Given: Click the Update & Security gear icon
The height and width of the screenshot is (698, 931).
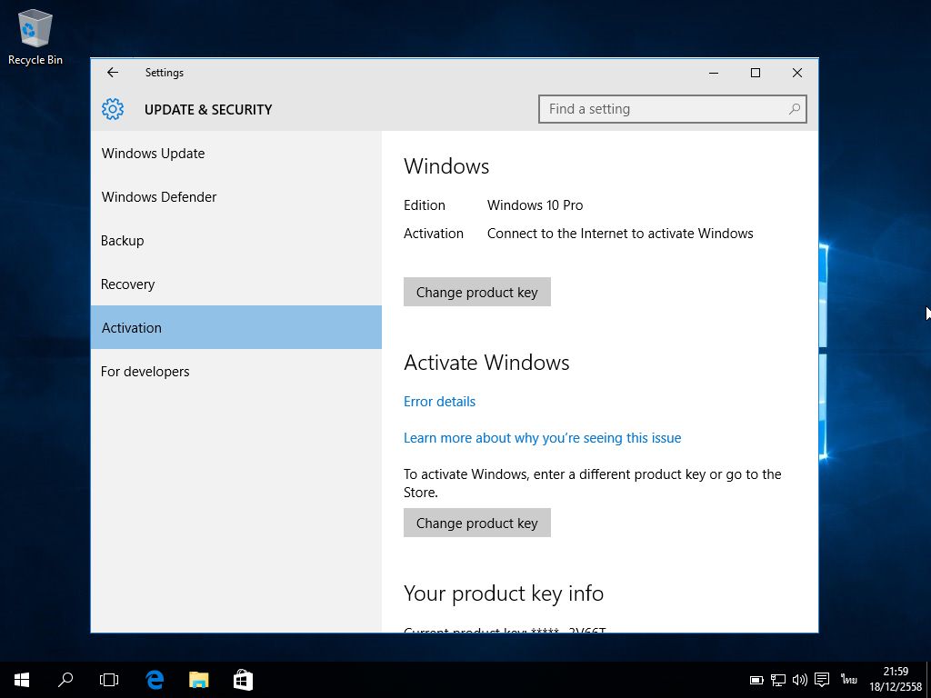Looking at the screenshot, I should tap(113, 109).
